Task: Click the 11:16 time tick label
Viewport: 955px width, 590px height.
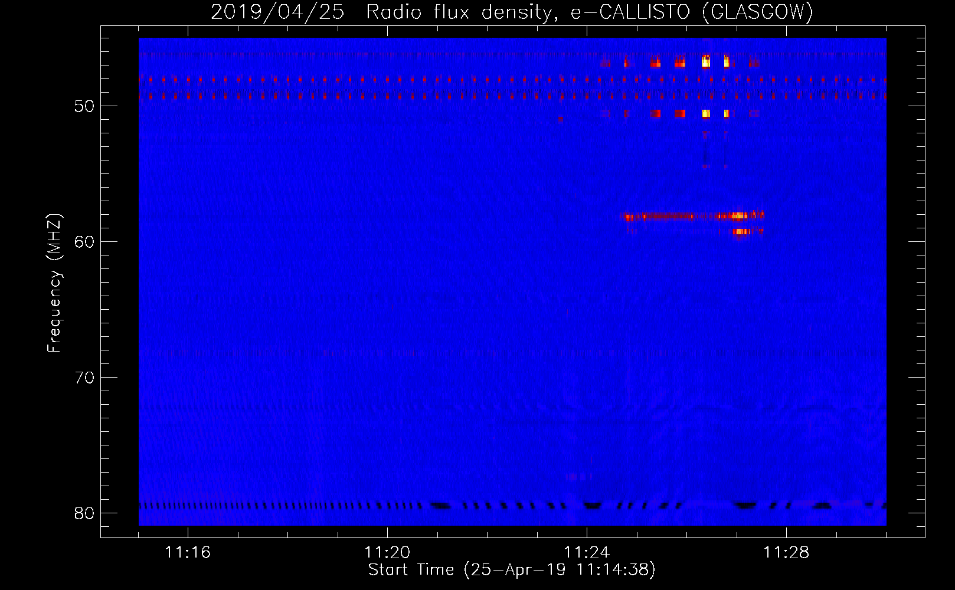Action: [188, 552]
